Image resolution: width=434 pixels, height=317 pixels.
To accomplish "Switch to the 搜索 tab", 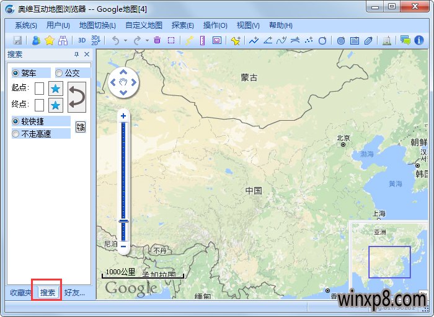I will [48, 292].
